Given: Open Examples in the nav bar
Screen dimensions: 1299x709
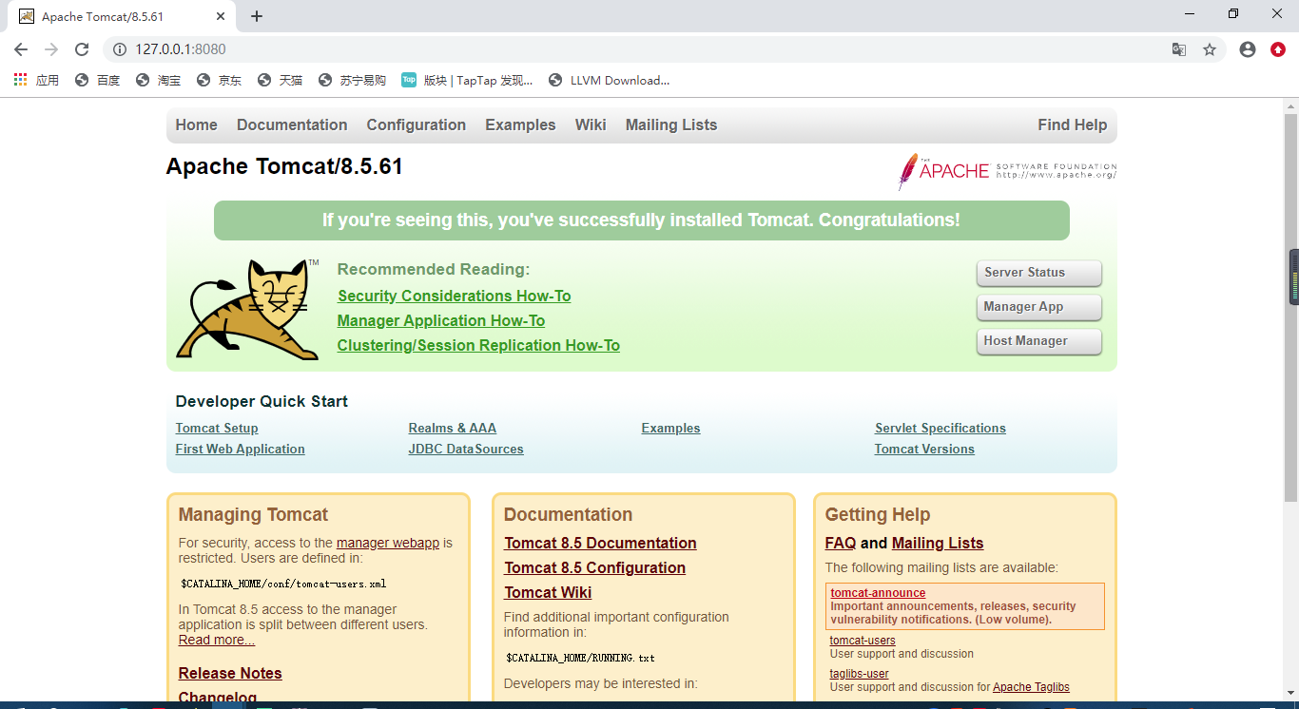Looking at the screenshot, I should (520, 125).
